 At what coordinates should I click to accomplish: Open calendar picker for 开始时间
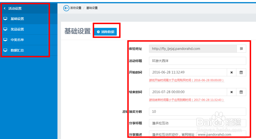(241, 72)
